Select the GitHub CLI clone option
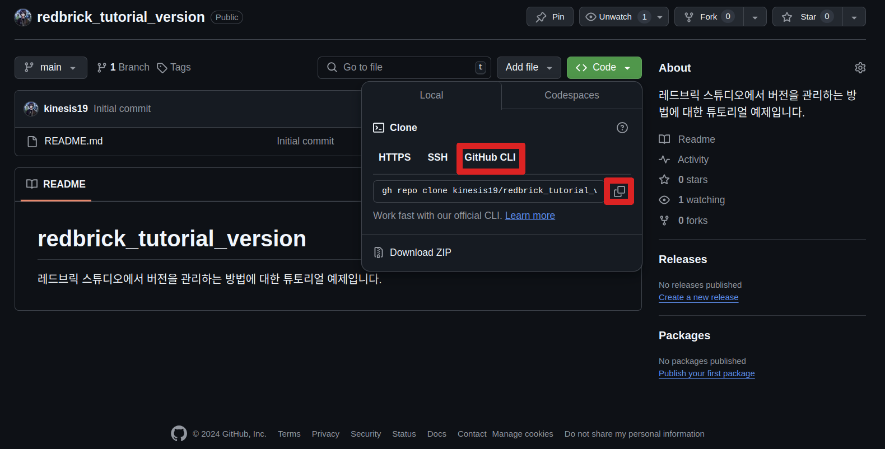The height and width of the screenshot is (449, 885). (490, 157)
